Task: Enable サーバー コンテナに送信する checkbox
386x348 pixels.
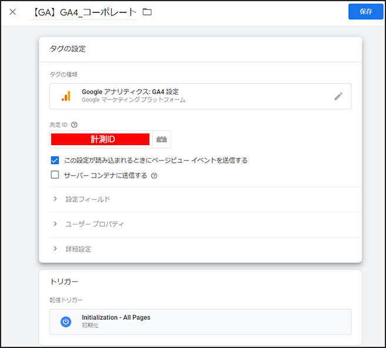Action: pyautogui.click(x=55, y=175)
